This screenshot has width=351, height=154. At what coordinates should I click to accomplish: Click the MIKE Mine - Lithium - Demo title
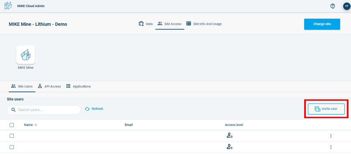[38, 24]
